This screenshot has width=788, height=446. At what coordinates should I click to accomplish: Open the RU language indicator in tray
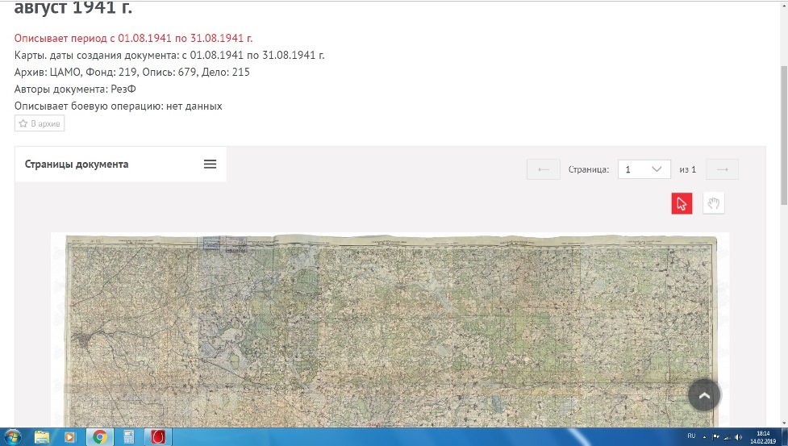tap(690, 436)
